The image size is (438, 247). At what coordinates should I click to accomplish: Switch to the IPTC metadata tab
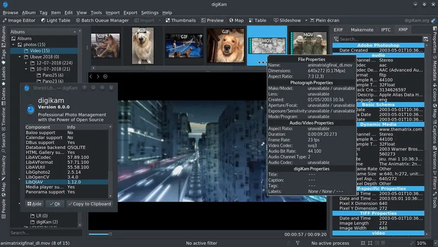pos(385,30)
